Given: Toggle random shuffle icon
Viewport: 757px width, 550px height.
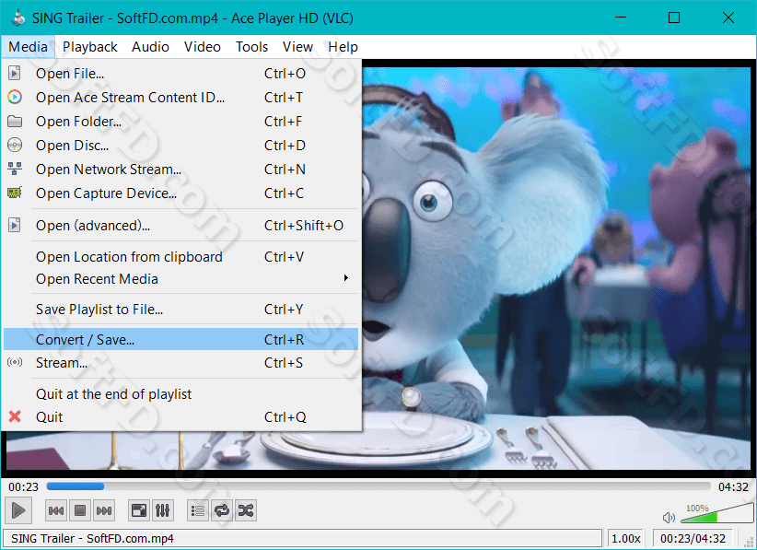Looking at the screenshot, I should (x=246, y=510).
